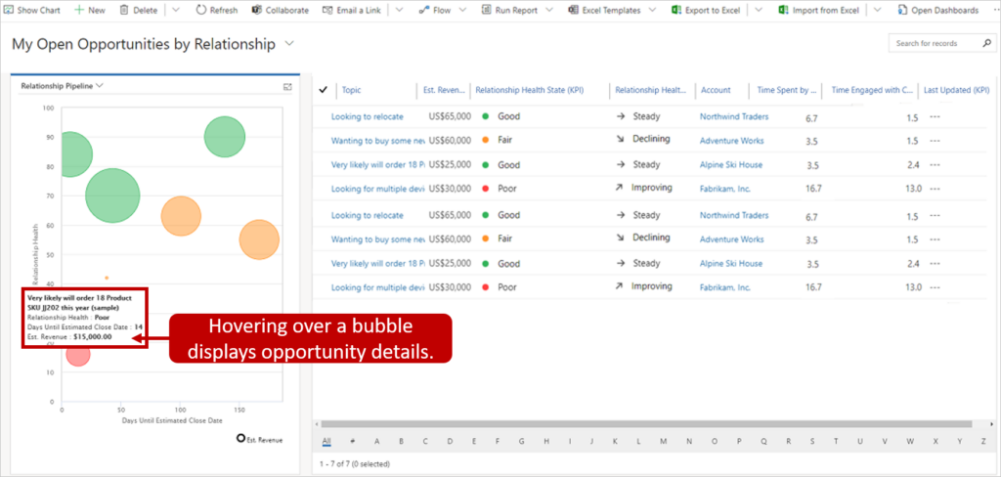Click the Flow command
Viewport: 1001px width, 477px height.
tap(435, 10)
